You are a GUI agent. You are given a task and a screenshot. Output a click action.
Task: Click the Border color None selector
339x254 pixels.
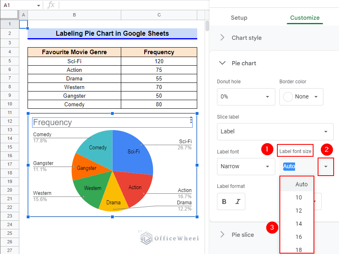301,96
